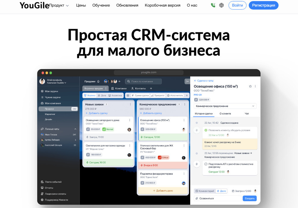The height and width of the screenshot is (208, 298).
Task: Click the green phone callback icon
Action: (213, 5)
